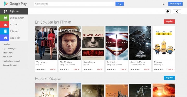Open the Minions movie card
The image size is (187, 97).
[164, 49]
